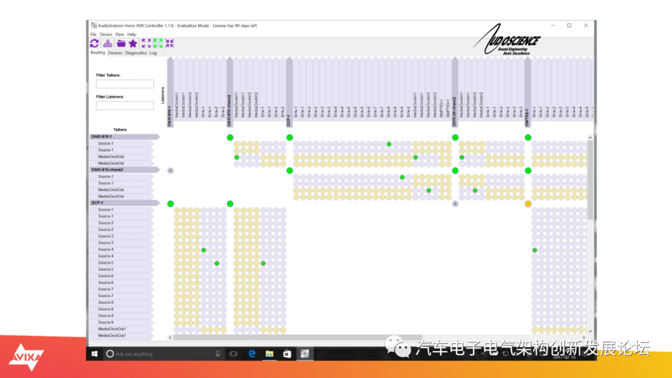Image resolution: width=672 pixels, height=378 pixels.
Task: Click the purple star toolbar icon
Action: pos(133,44)
